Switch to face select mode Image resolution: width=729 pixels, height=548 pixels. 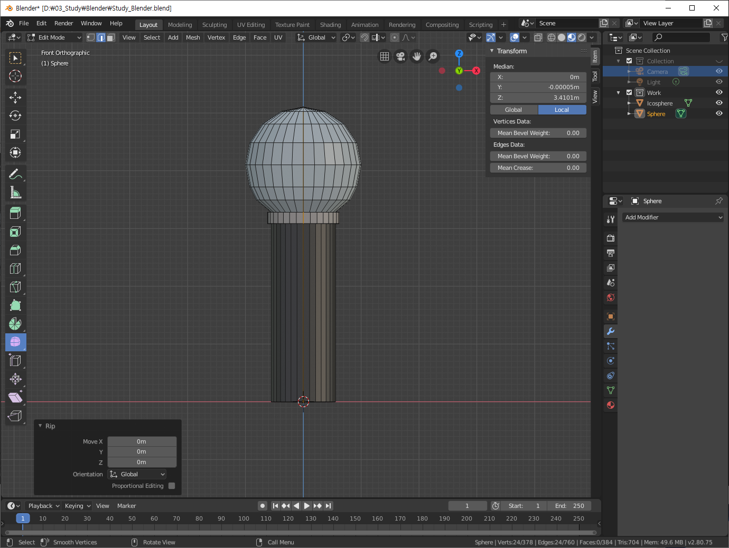(x=111, y=37)
